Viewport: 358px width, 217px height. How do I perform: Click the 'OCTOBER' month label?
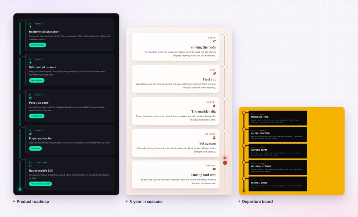[210, 134]
